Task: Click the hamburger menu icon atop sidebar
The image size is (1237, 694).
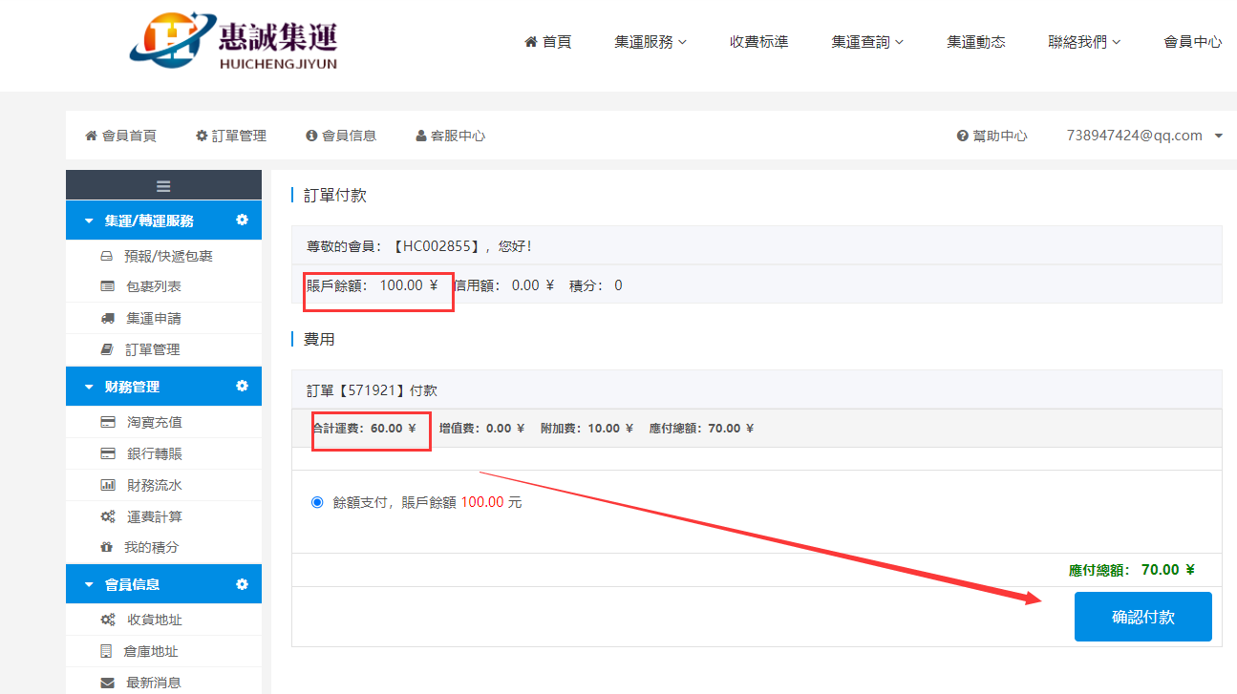Action: coord(163,186)
